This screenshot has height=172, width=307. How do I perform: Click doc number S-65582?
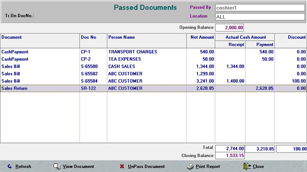(89, 74)
